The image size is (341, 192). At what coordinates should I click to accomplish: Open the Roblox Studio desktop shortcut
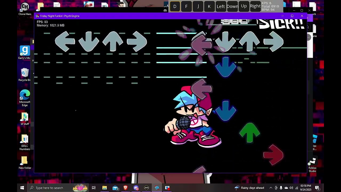pyautogui.click(x=312, y=165)
